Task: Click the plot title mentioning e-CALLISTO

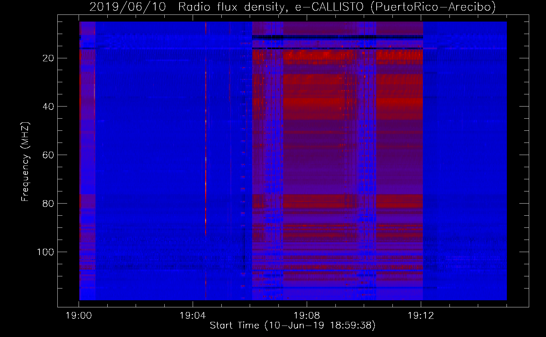Action: click(x=293, y=7)
